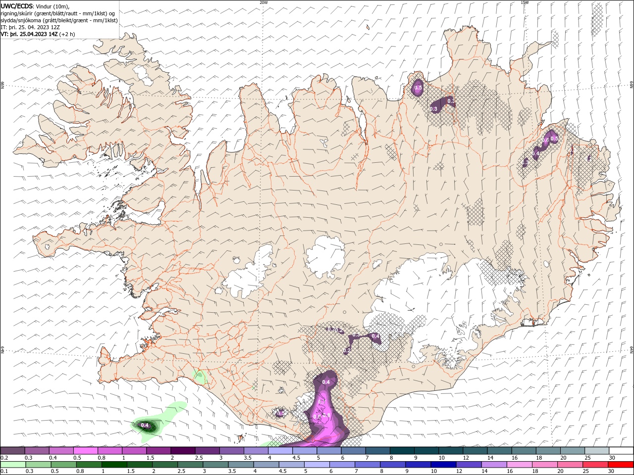Pick the medium green 0.5 swatch on lower scale

[64, 465]
